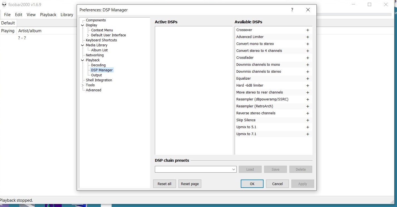Add Resampler (dBpoweramp/SSRC) via plus icon
397x207 pixels.
(308, 99)
